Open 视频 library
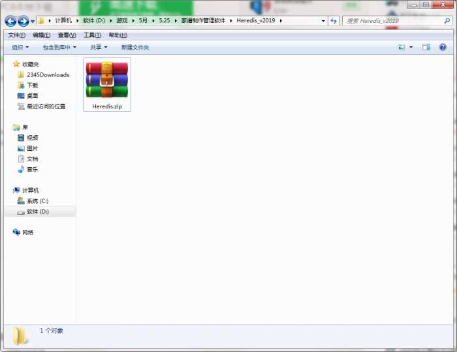457x352 pixels. tap(33, 138)
